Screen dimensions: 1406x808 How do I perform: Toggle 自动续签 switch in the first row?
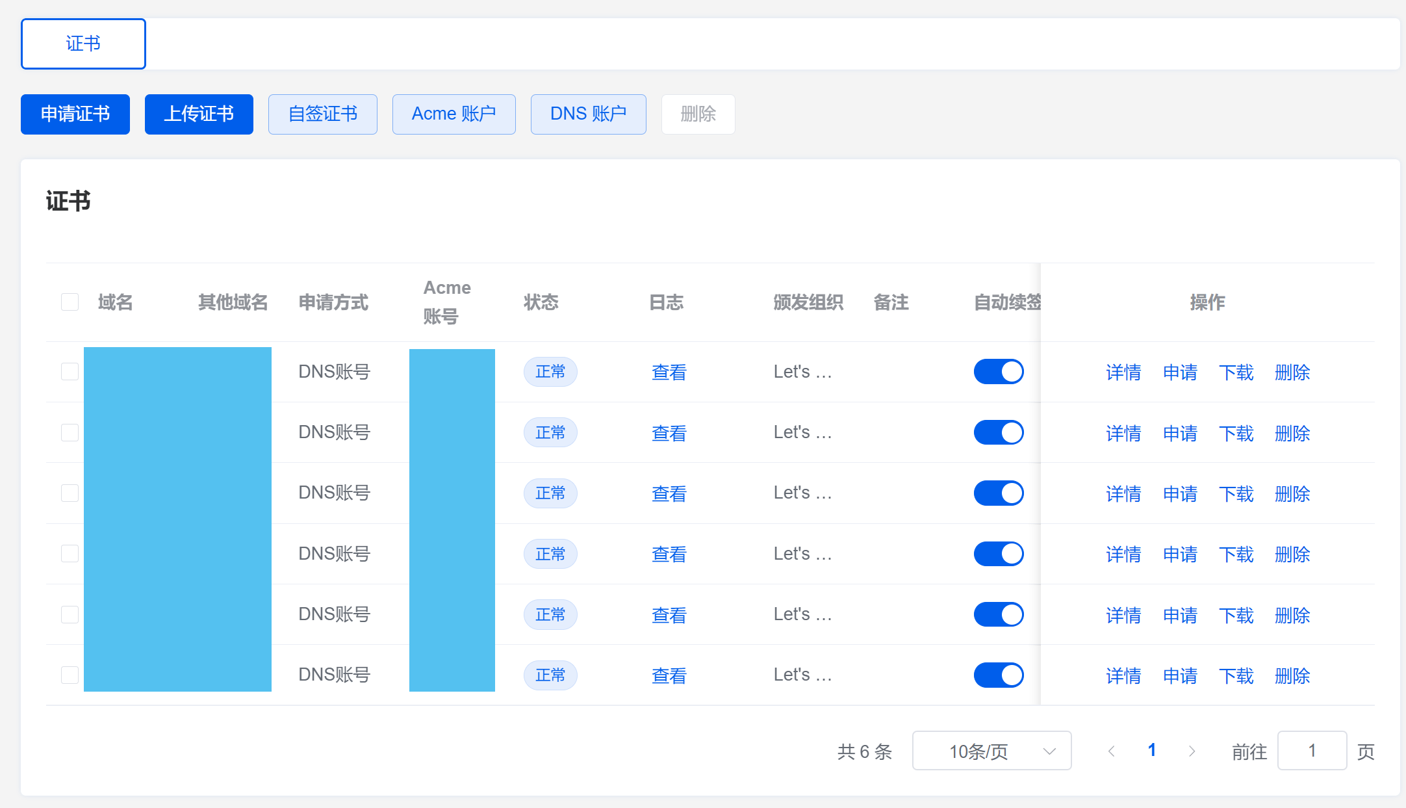pyautogui.click(x=999, y=372)
